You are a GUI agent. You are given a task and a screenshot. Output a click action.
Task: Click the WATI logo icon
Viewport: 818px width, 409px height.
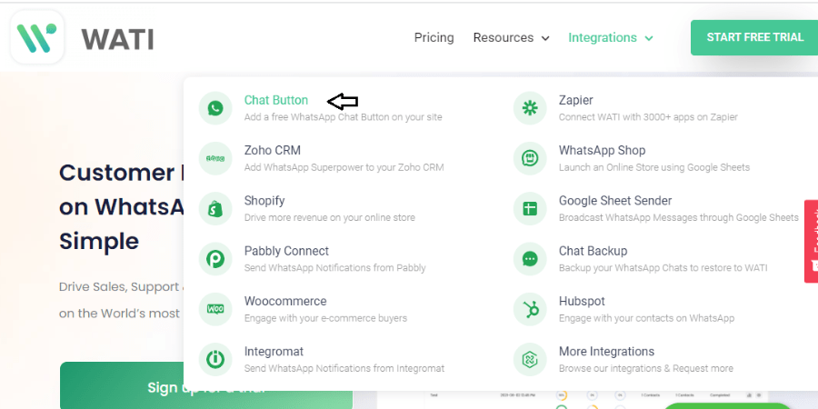[37, 37]
